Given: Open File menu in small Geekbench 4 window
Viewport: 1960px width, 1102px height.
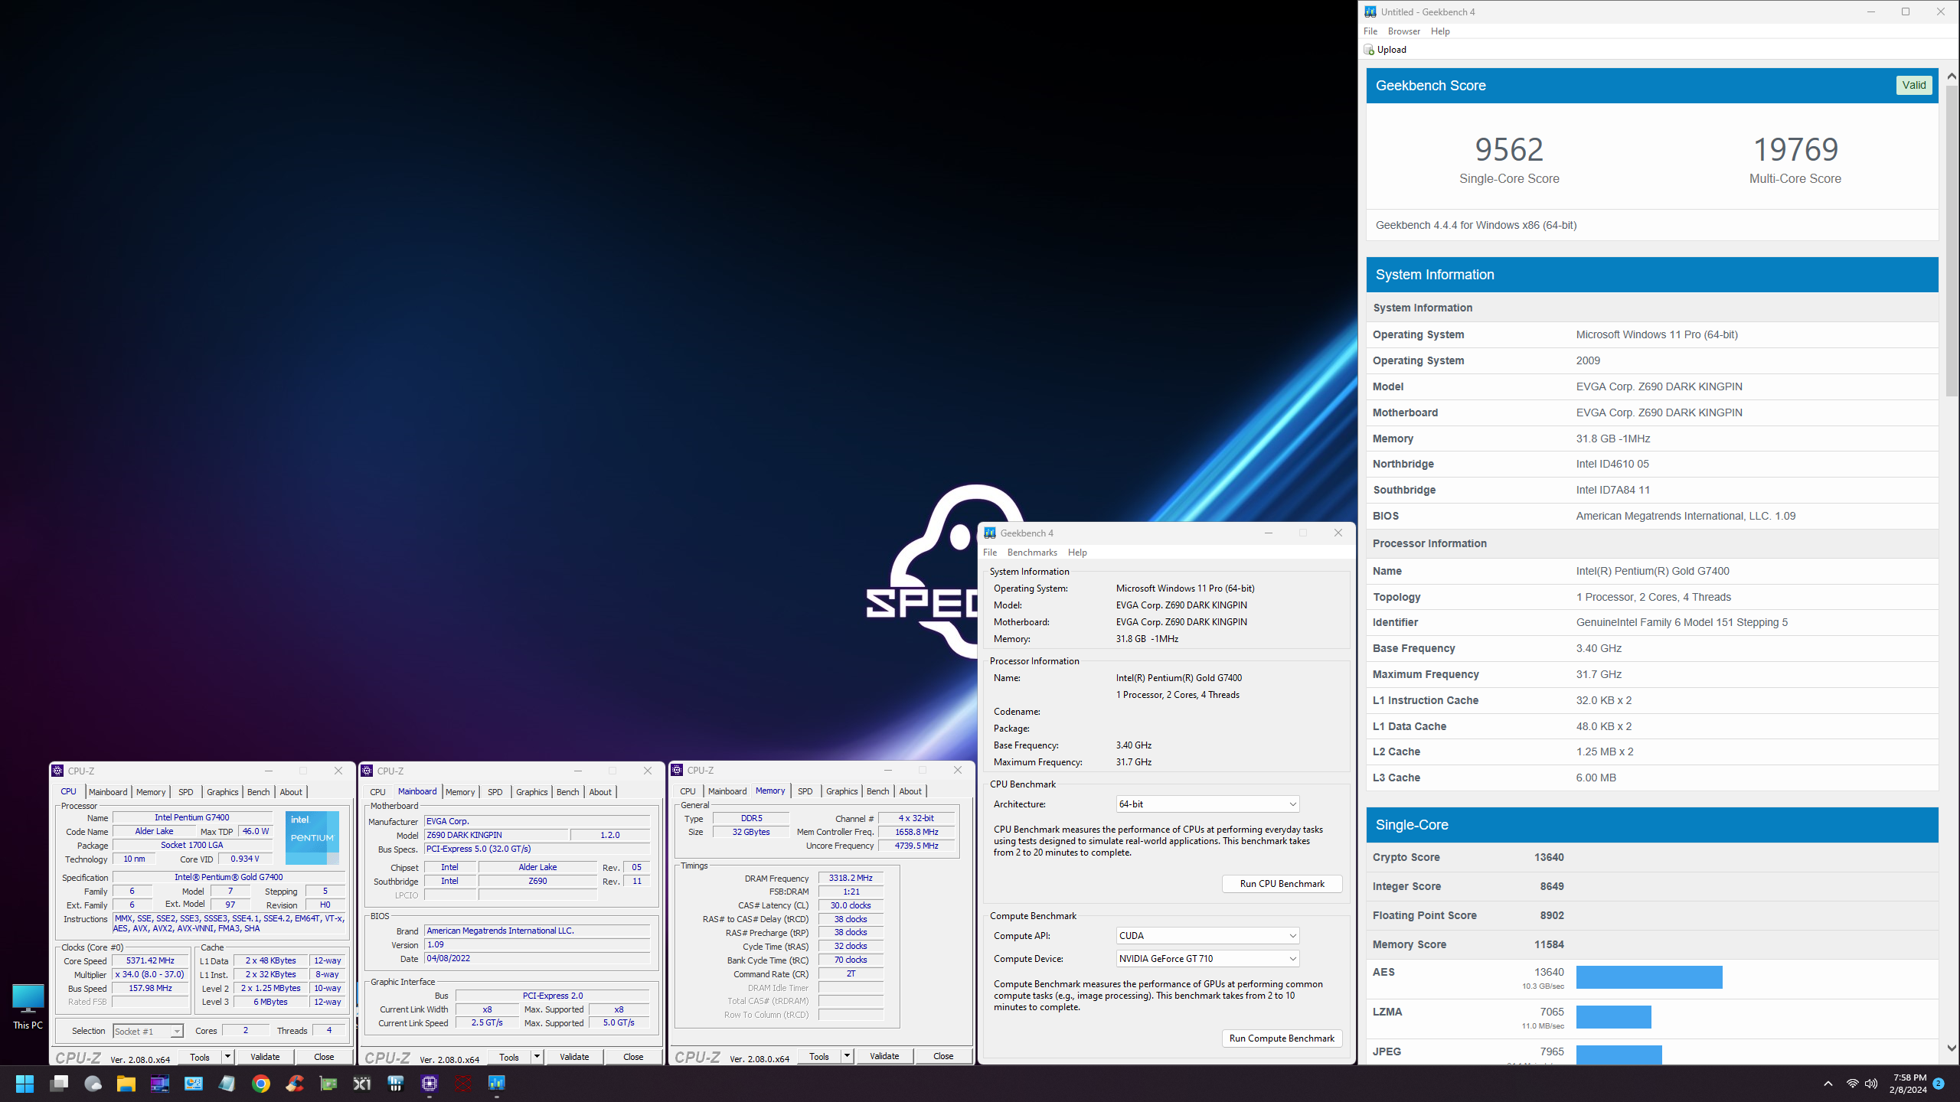Looking at the screenshot, I should tap(990, 553).
